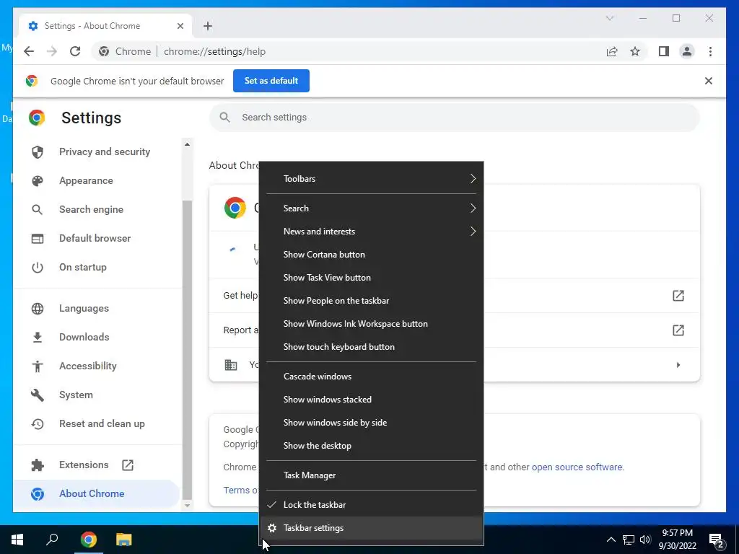Screen dimensions: 739x554
Task: Open Reset and clean up settings
Action: point(97,423)
